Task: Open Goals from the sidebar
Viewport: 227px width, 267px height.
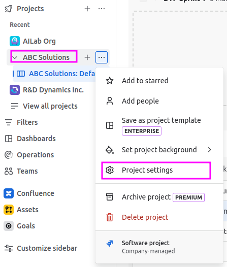Action: click(x=19, y=226)
